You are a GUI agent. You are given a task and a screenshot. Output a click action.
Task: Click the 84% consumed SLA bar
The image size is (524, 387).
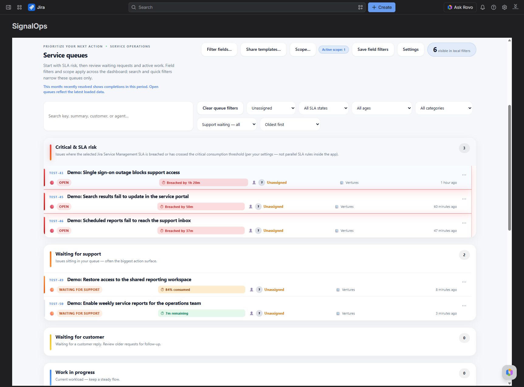202,290
